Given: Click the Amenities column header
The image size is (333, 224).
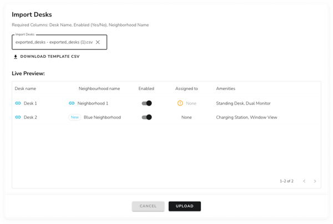Looking at the screenshot, I should coord(225,88).
